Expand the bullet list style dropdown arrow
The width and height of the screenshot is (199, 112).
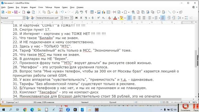click(153, 18)
